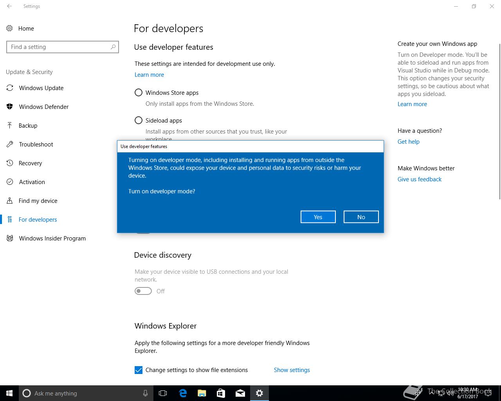Launch Microsoft Edge from the taskbar

[183, 393]
